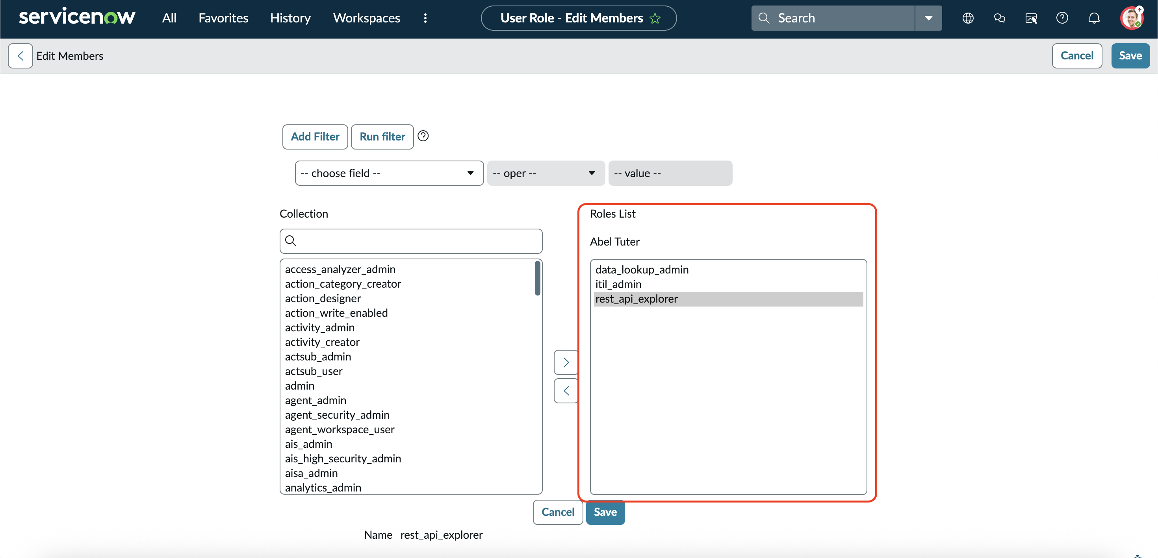
Task: Open the Connect chat sidebar icon
Action: tap(1000, 18)
